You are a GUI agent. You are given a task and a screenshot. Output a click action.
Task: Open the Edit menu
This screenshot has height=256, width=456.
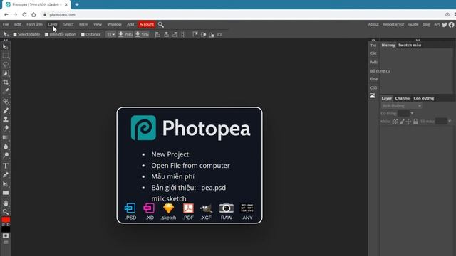coord(18,24)
